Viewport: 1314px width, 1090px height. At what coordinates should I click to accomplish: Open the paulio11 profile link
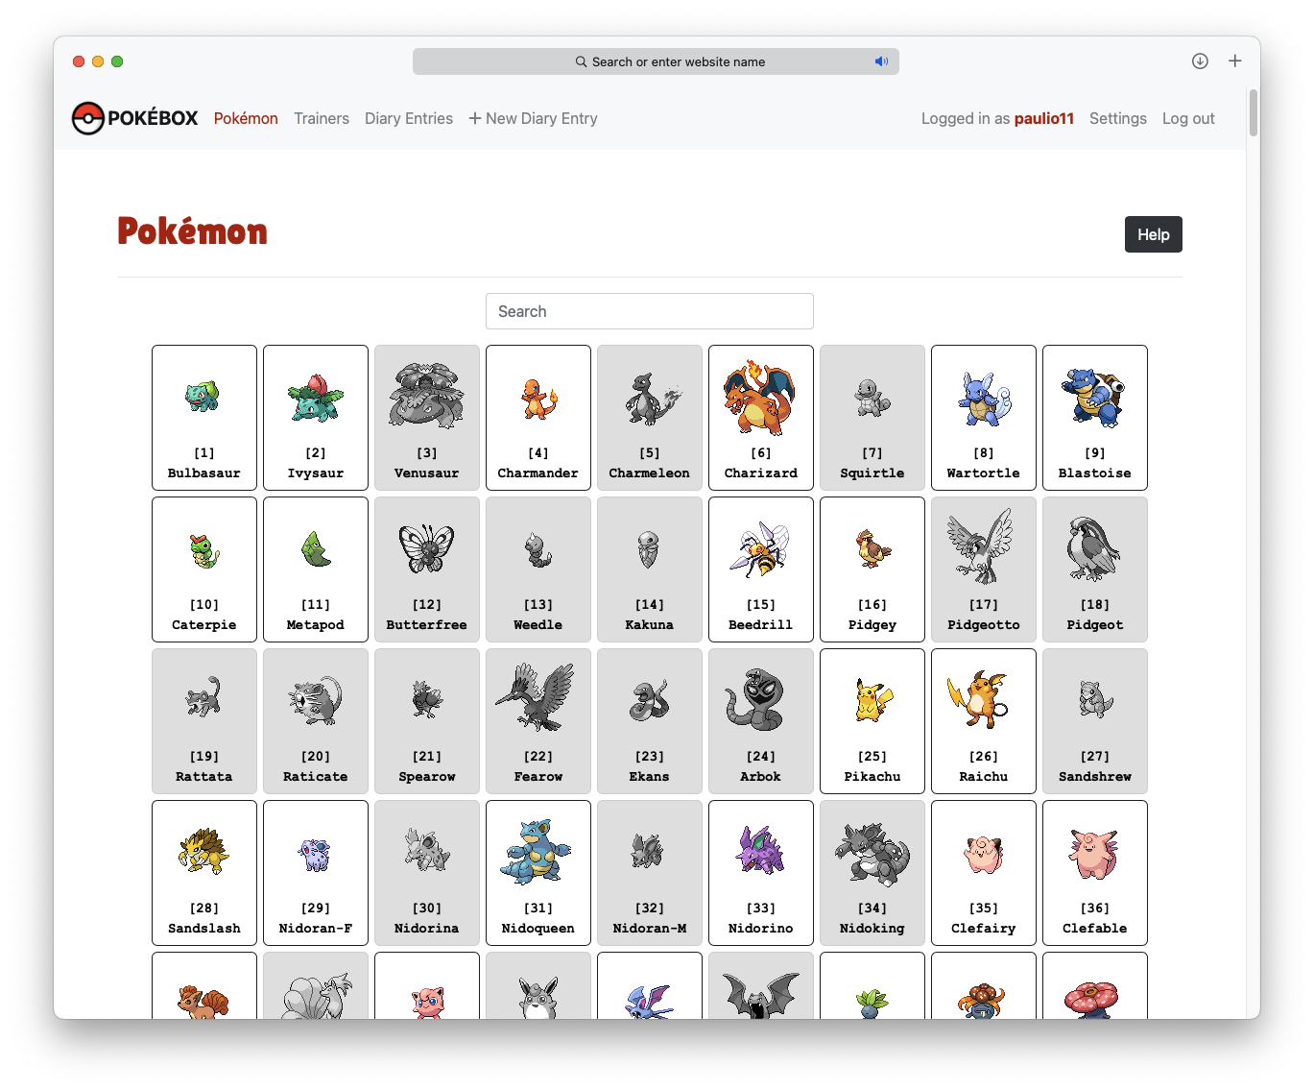pos(1044,118)
